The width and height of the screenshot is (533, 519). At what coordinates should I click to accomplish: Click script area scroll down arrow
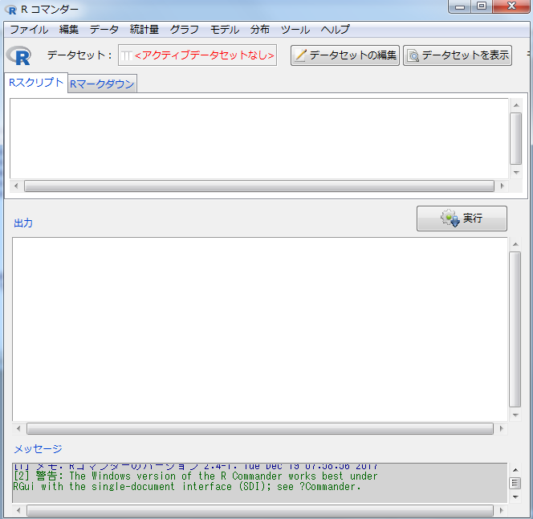coord(516,173)
